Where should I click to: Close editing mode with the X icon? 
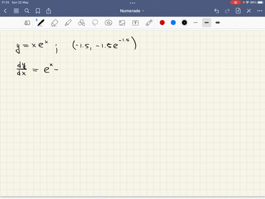249,11
